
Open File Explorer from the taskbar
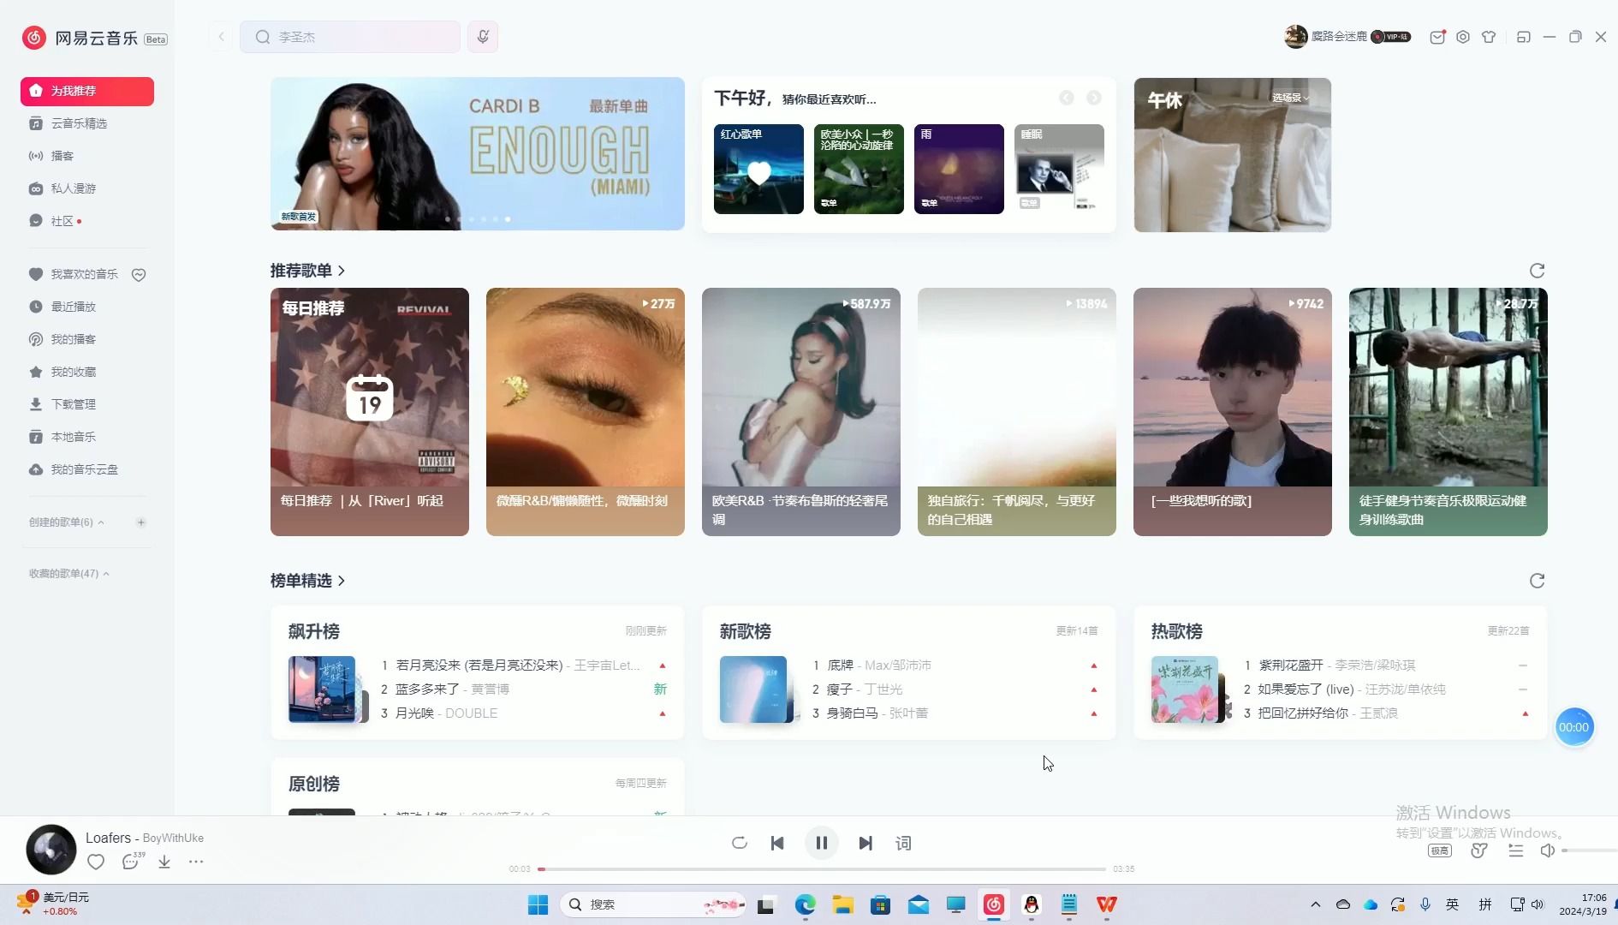(843, 904)
